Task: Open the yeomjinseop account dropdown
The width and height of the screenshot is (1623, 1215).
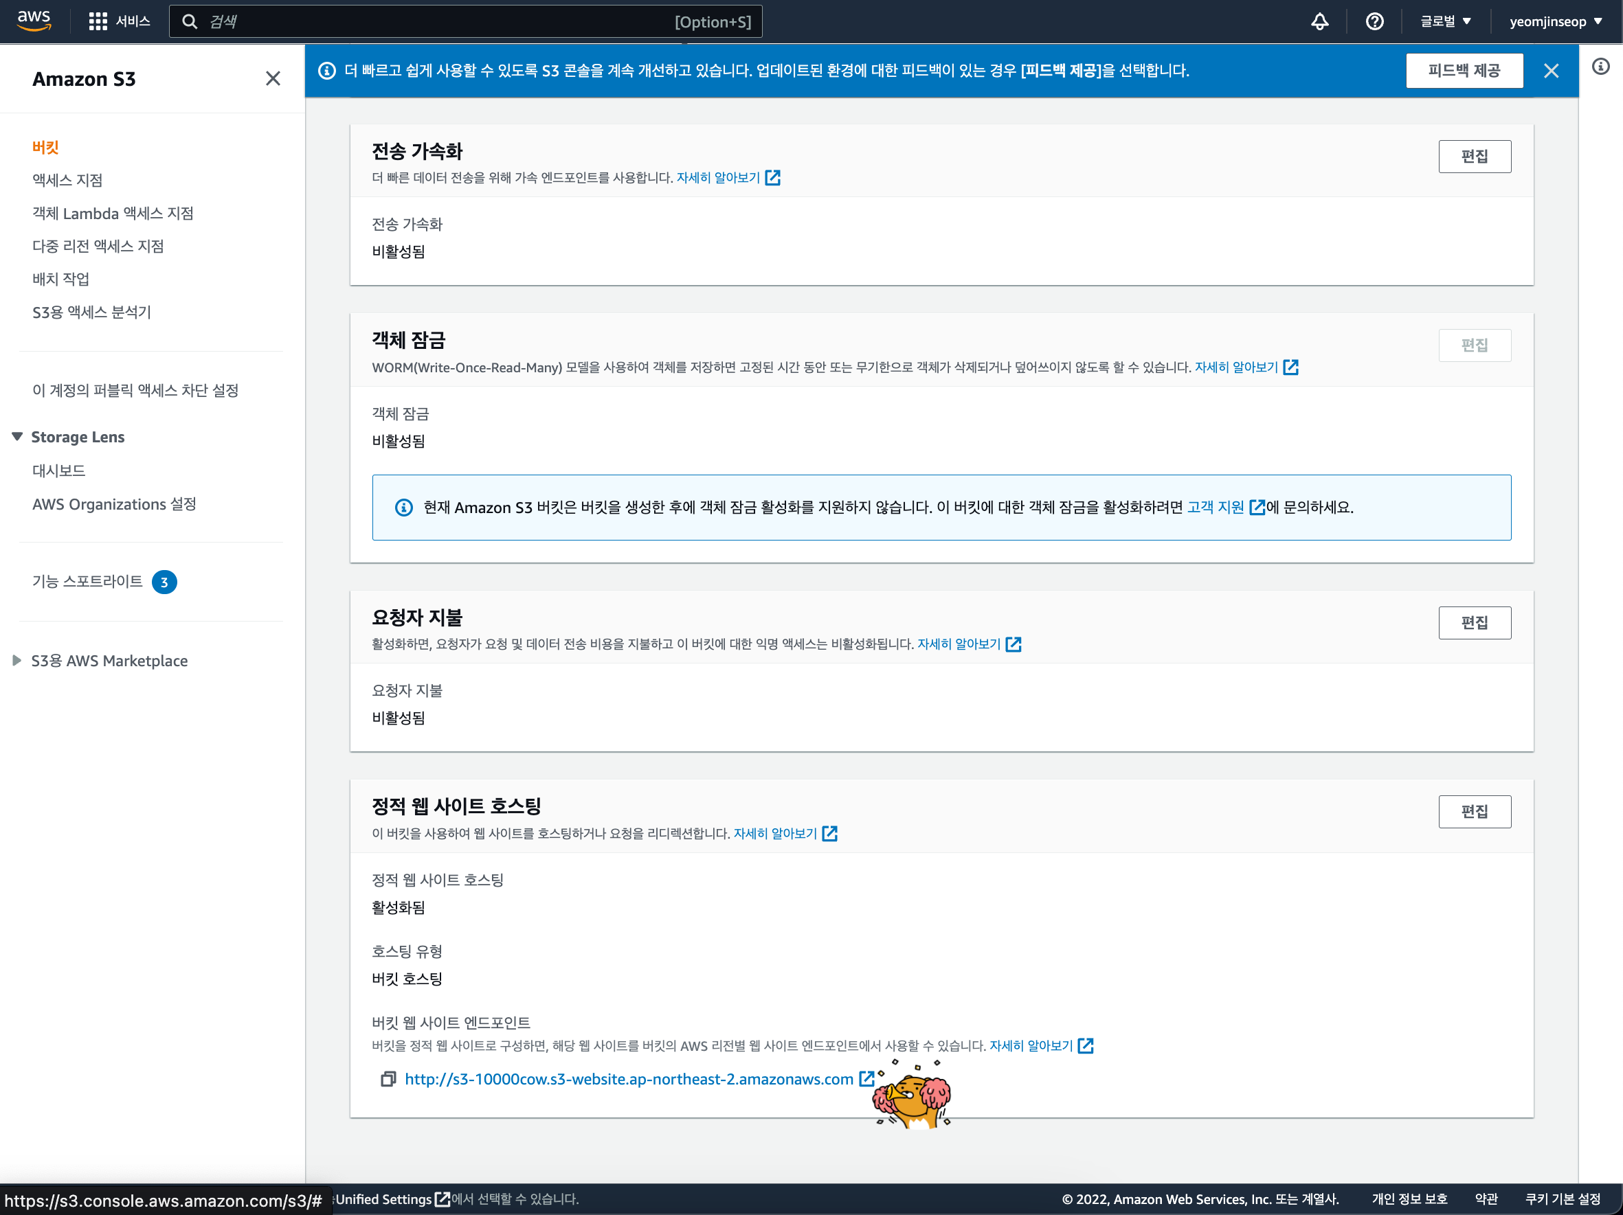Action: tap(1555, 21)
